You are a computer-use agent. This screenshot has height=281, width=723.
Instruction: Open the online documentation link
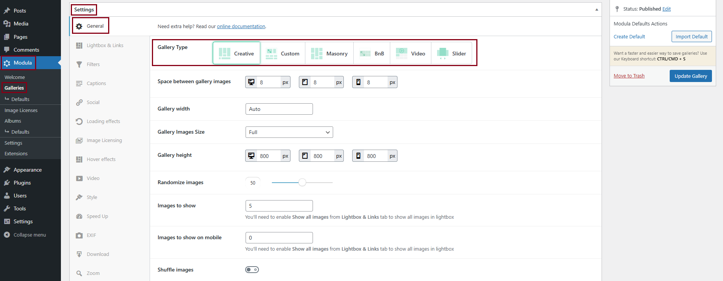coord(241,27)
